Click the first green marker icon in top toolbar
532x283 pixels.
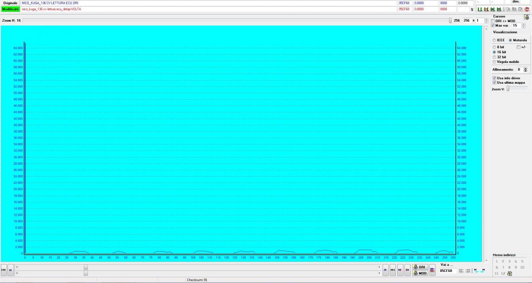click(x=480, y=9)
